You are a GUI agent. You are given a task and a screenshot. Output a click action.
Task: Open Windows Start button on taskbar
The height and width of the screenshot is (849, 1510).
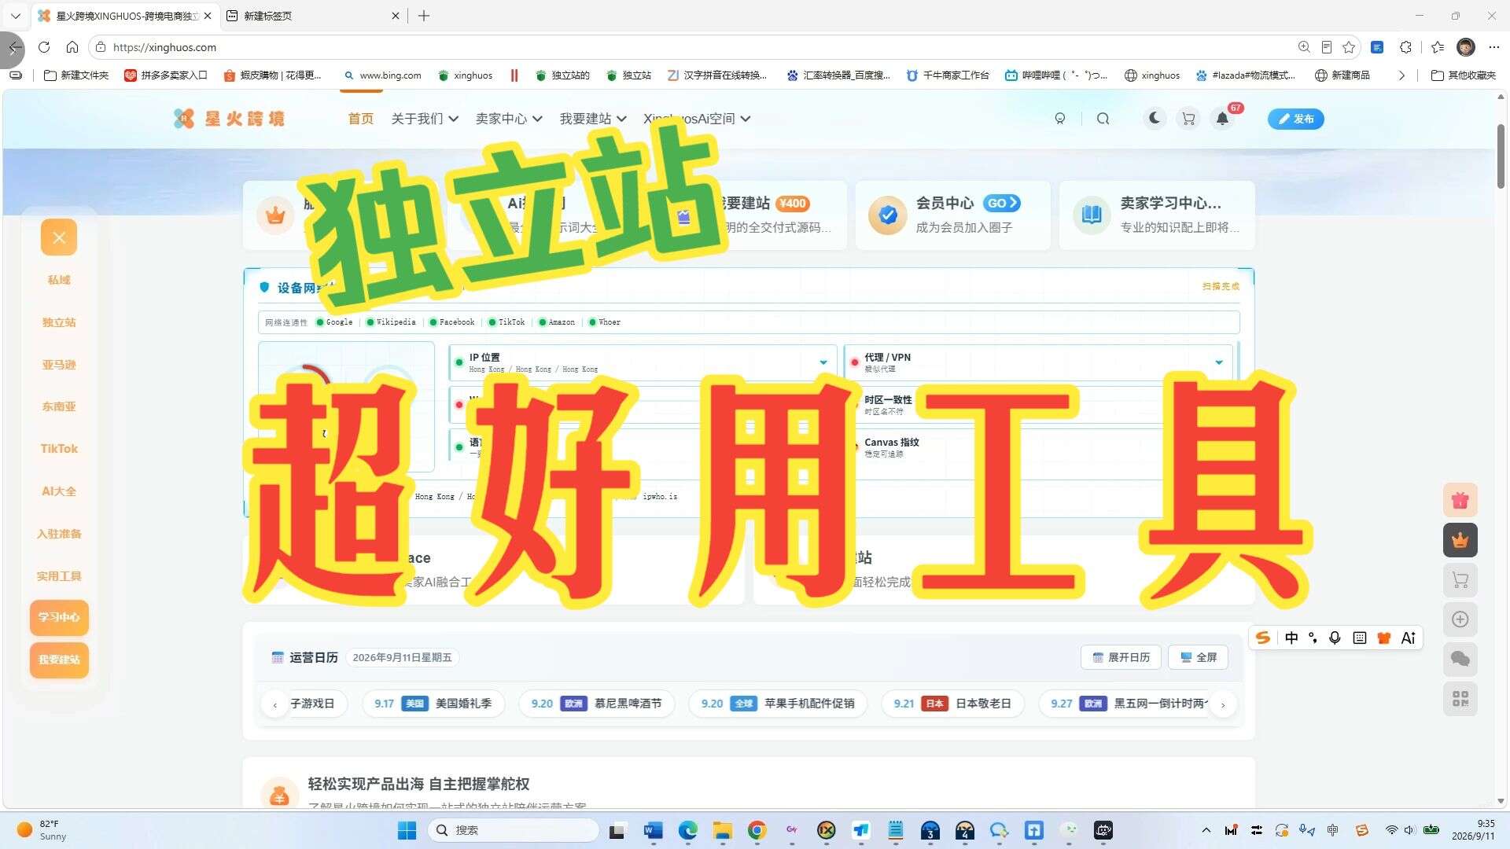coord(407,830)
